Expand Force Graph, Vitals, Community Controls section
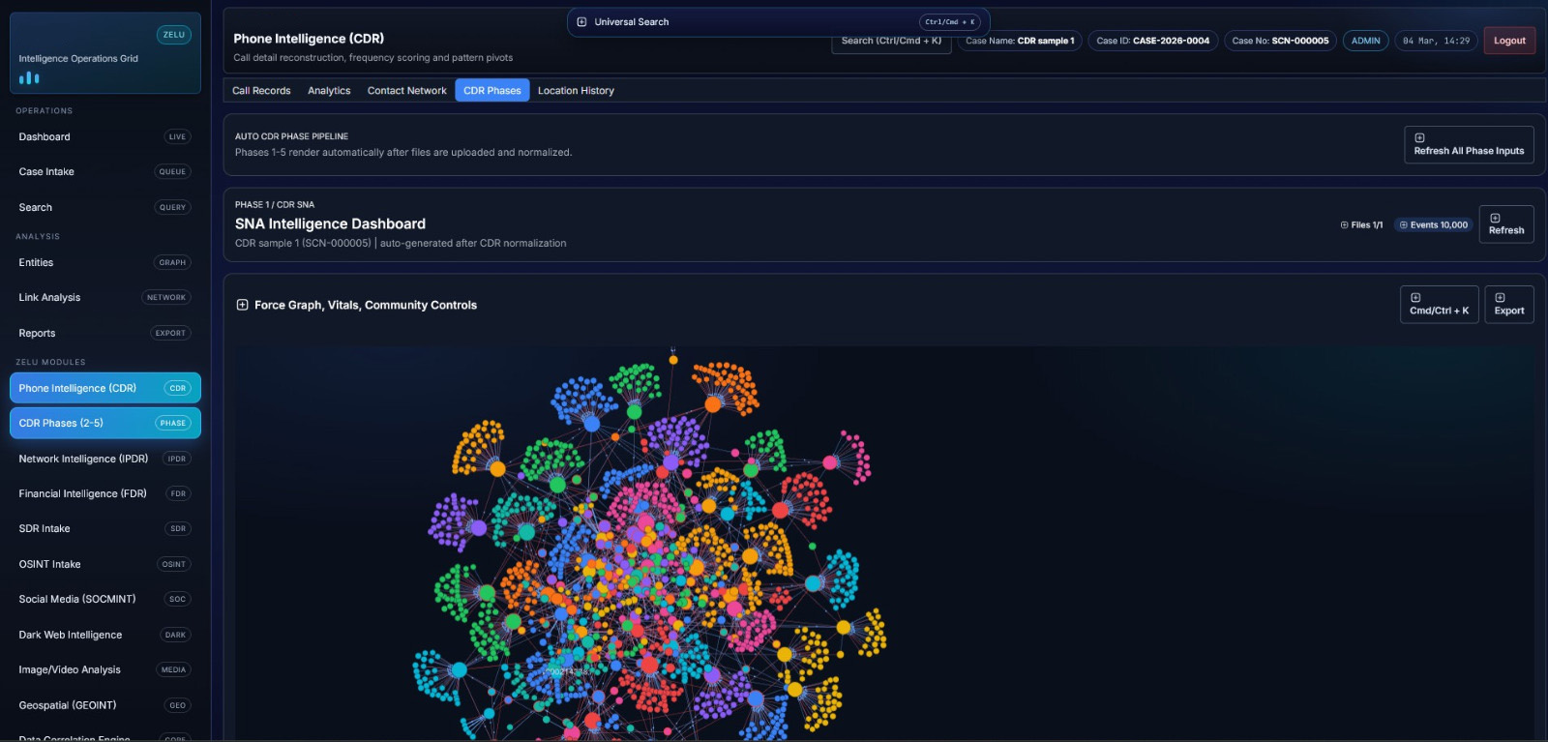The width and height of the screenshot is (1548, 742). (x=242, y=305)
